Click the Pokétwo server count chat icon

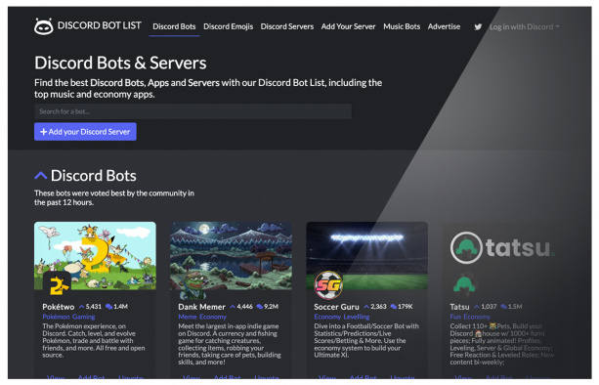pos(108,306)
